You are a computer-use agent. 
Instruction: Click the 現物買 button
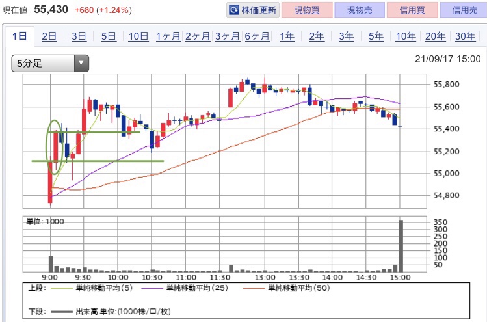click(x=307, y=10)
